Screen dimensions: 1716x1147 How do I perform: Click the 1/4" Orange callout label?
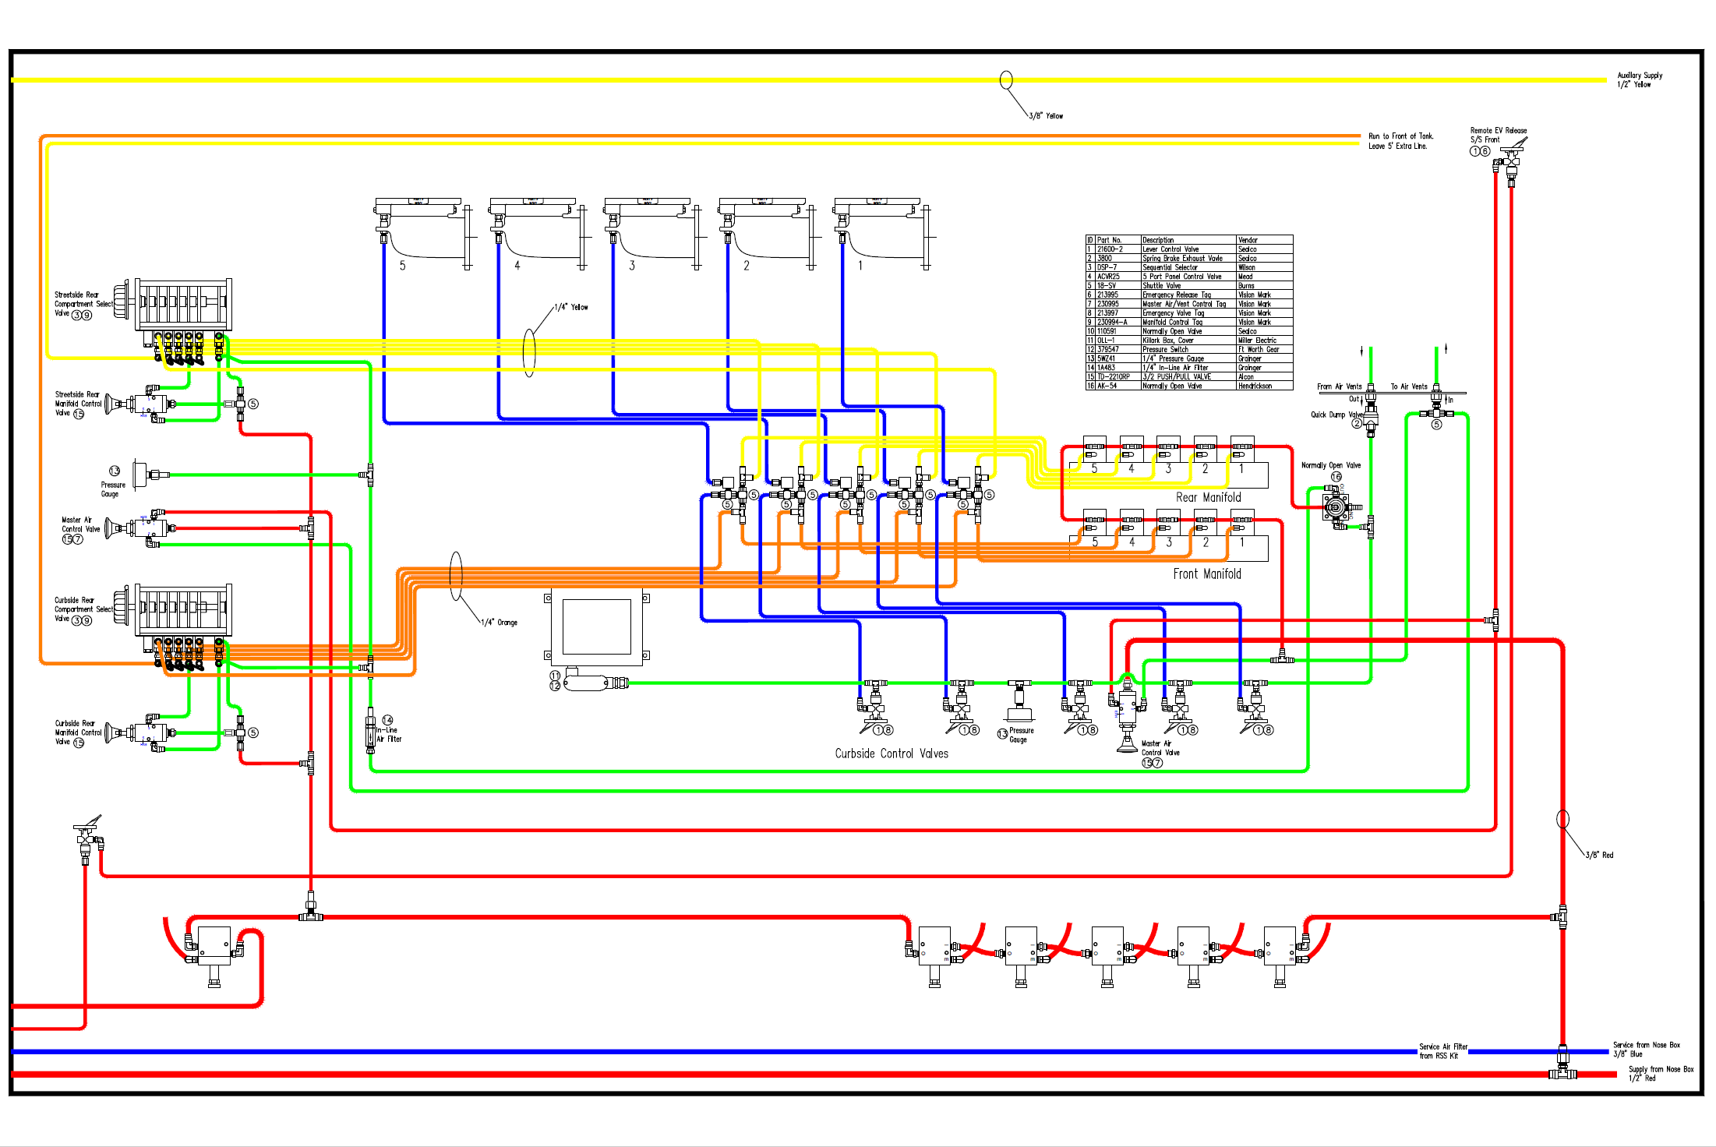tap(499, 623)
